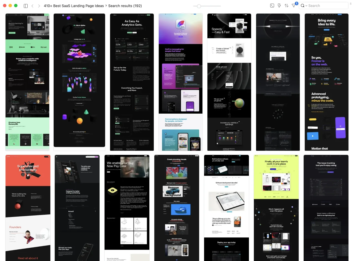Select the "Hi, this is Spline" thumbnail
This screenshot has width=354, height=261.
coord(79,80)
